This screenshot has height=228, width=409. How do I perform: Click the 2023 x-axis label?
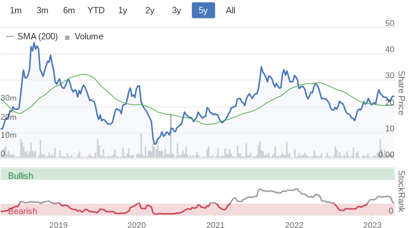pos(373,225)
